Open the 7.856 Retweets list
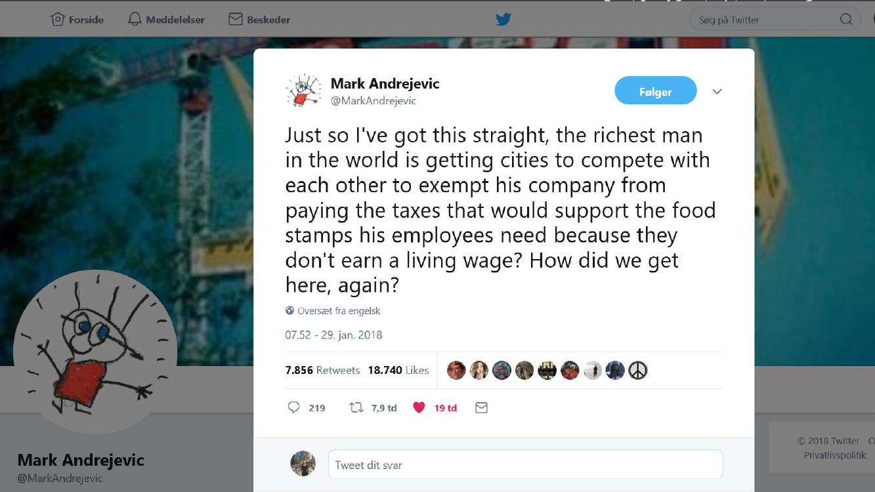 (322, 370)
